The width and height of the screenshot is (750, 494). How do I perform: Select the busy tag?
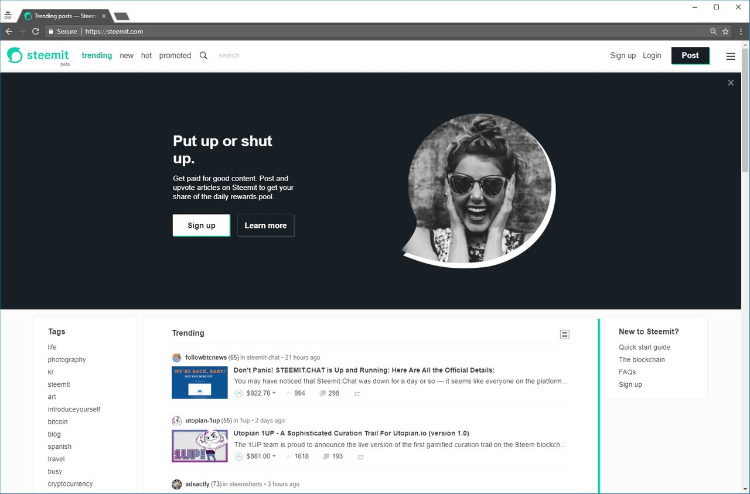point(54,471)
